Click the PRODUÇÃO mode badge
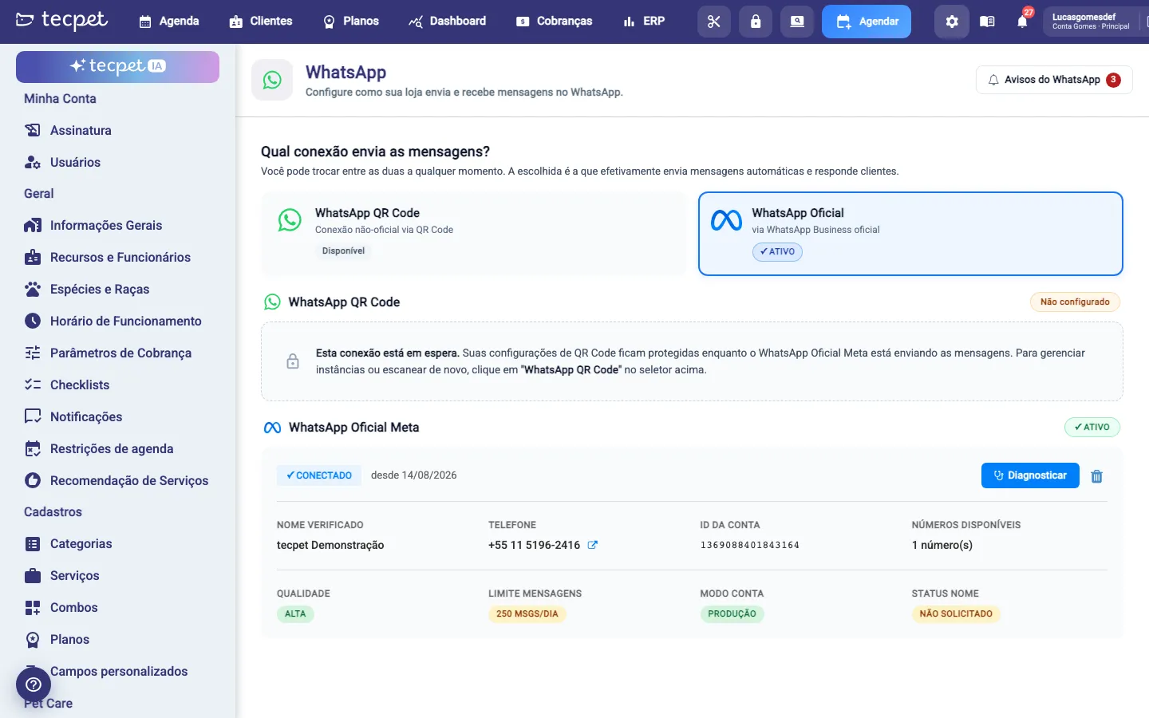 (732, 614)
